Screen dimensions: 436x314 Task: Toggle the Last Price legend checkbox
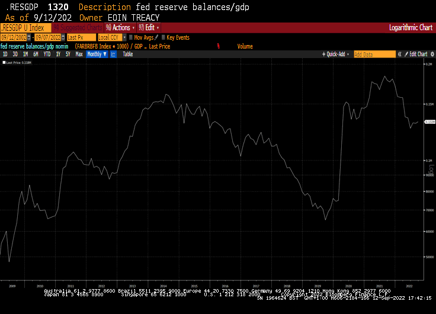click(x=4, y=63)
